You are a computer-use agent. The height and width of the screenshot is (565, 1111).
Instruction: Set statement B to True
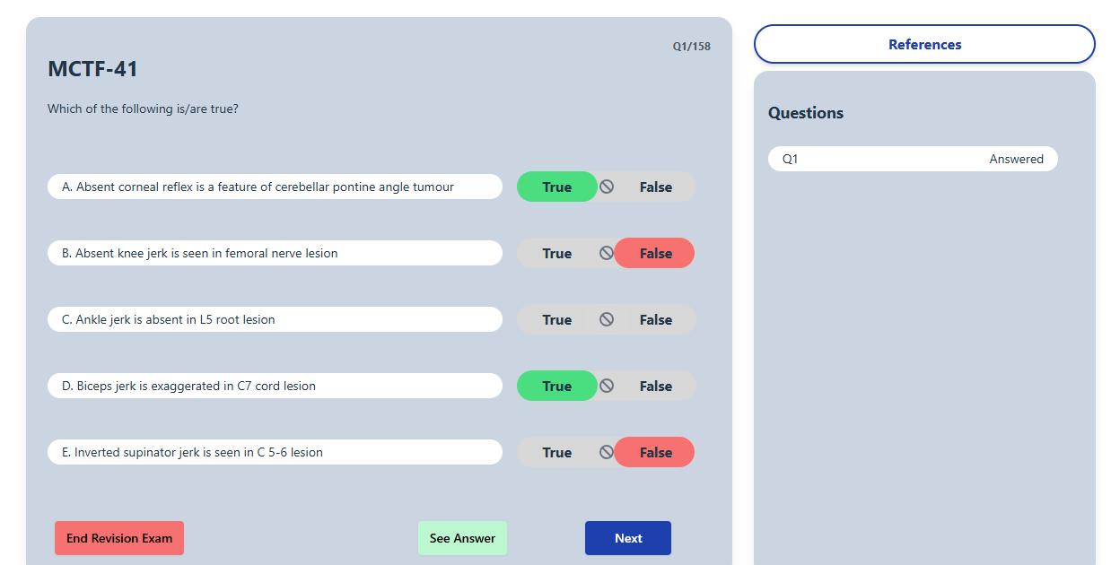pyautogui.click(x=556, y=253)
